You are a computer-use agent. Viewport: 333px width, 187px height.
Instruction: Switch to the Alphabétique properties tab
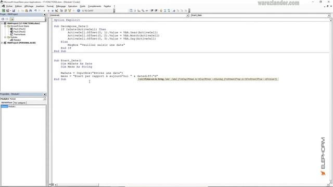(x=7, y=103)
